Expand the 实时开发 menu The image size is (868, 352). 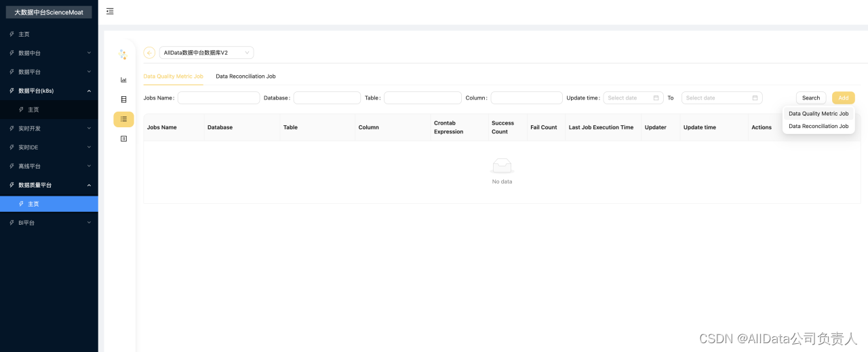pyautogui.click(x=49, y=128)
